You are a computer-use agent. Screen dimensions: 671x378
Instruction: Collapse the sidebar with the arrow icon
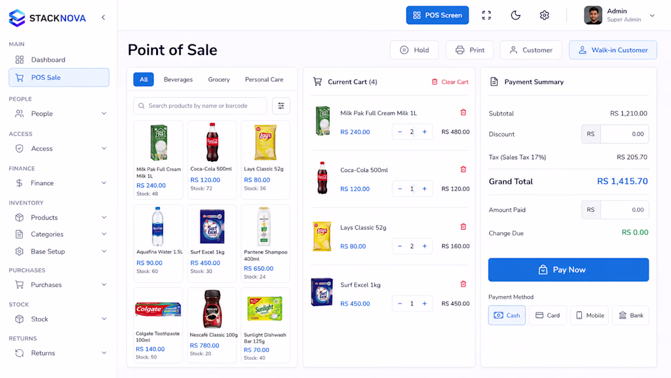pyautogui.click(x=103, y=18)
